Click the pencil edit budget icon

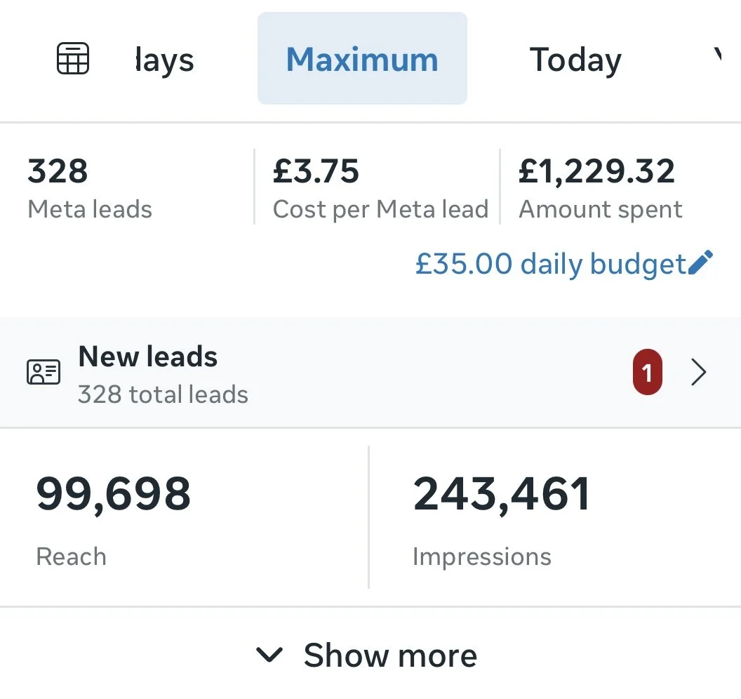coord(700,262)
